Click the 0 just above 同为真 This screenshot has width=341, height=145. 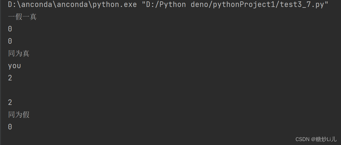pyautogui.click(x=10, y=41)
